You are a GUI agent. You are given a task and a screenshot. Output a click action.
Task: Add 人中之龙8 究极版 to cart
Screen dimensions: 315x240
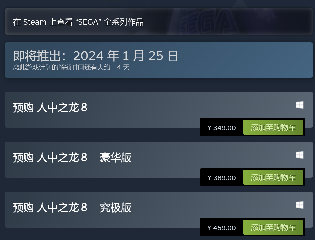point(273,227)
